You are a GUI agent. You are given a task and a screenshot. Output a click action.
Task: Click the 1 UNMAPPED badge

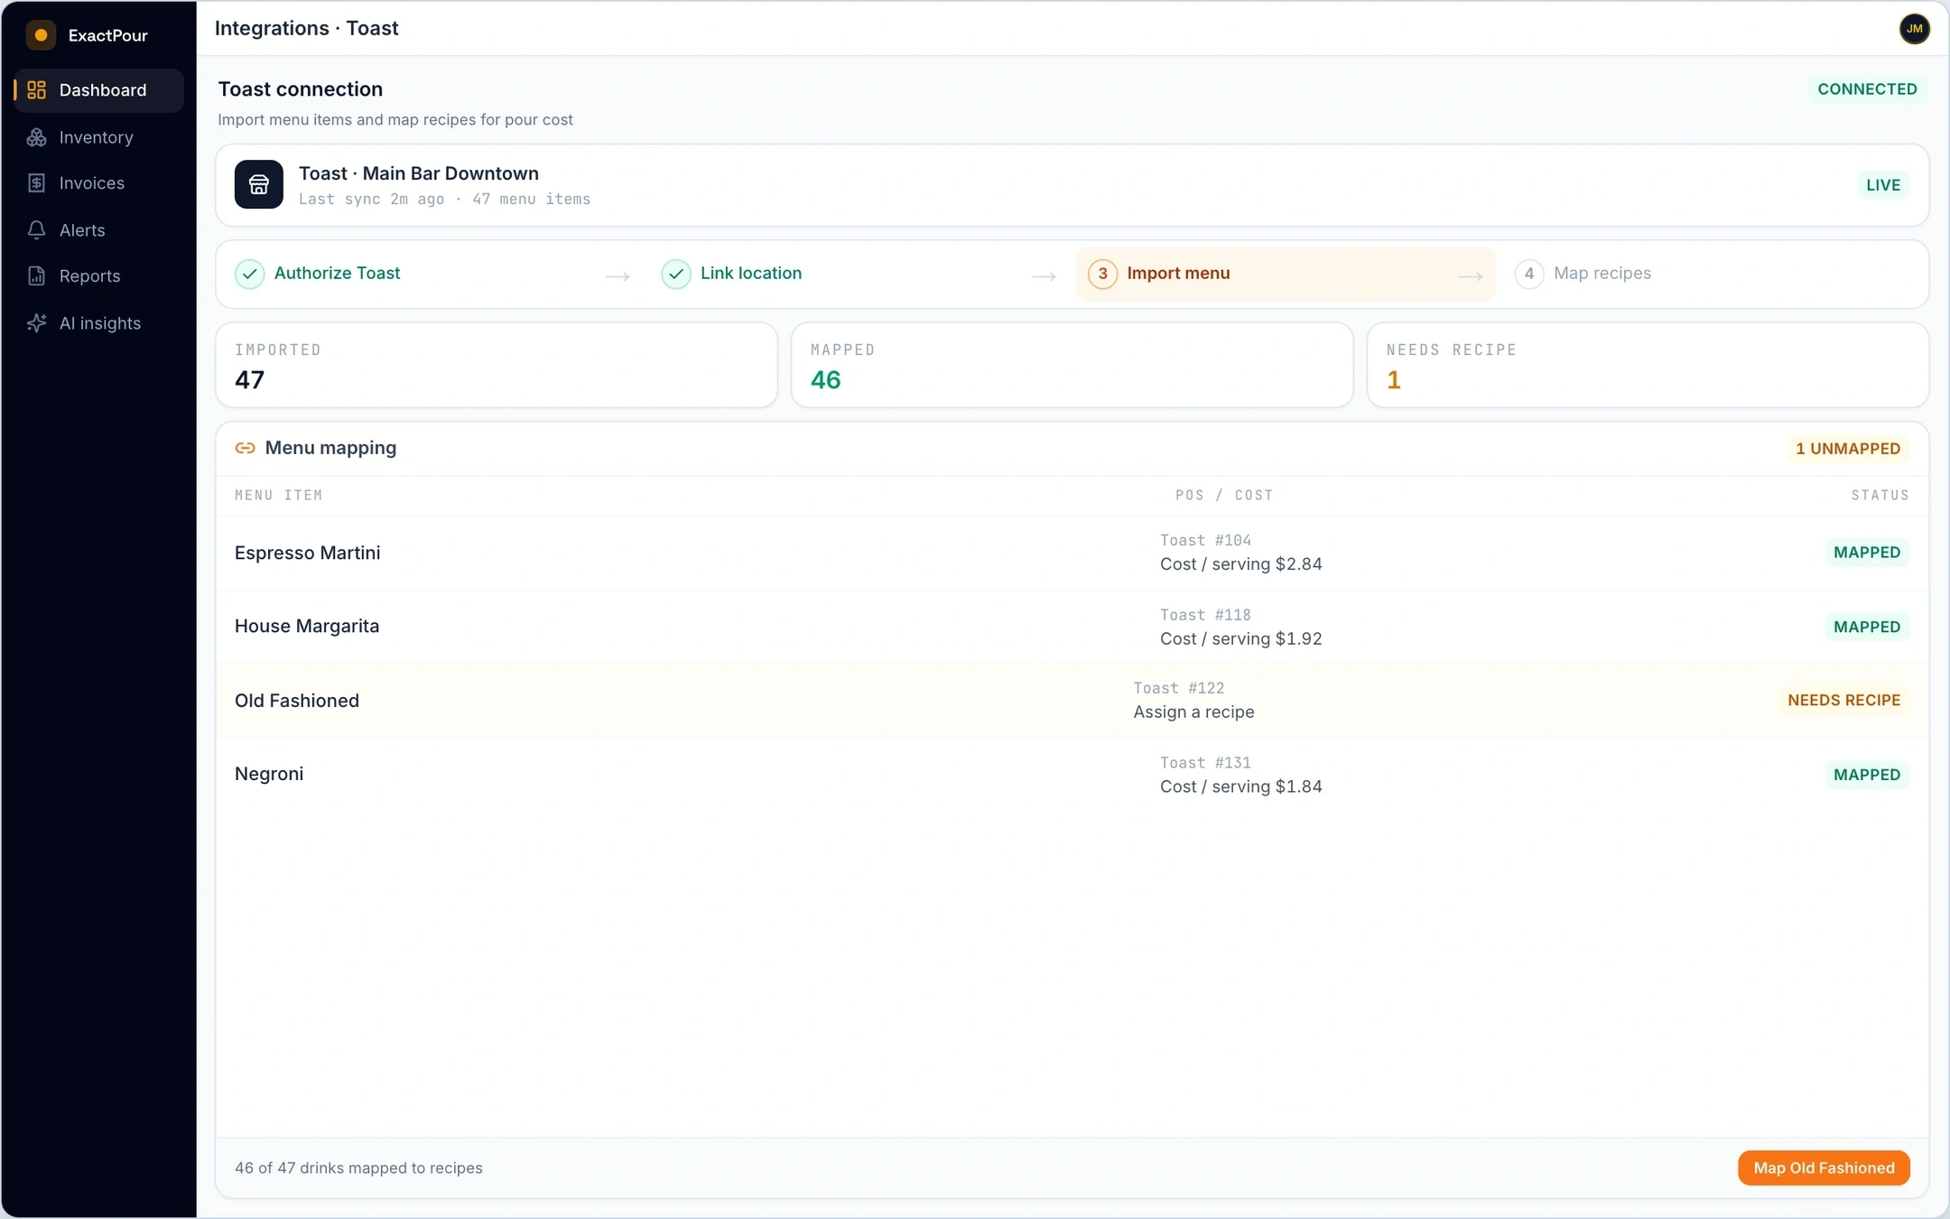(x=1848, y=449)
